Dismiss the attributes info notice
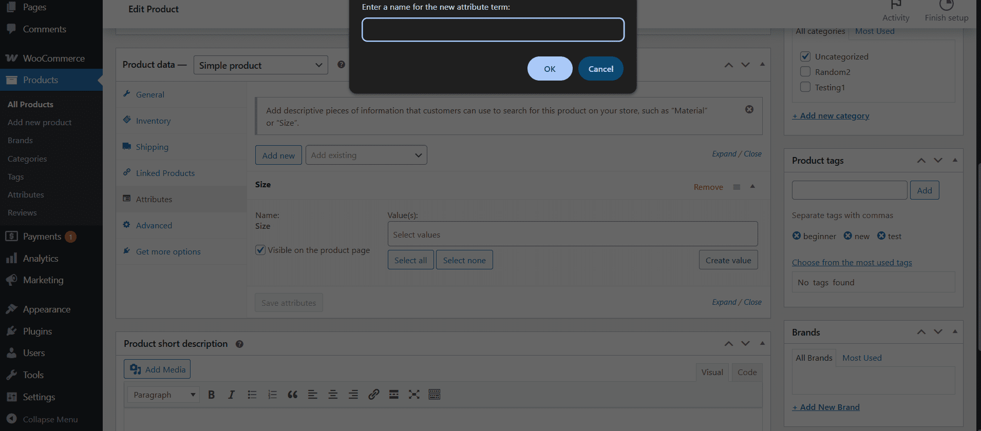 click(x=749, y=109)
